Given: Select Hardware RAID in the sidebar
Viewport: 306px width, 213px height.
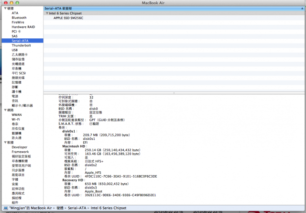Looking at the screenshot, I should [23, 27].
